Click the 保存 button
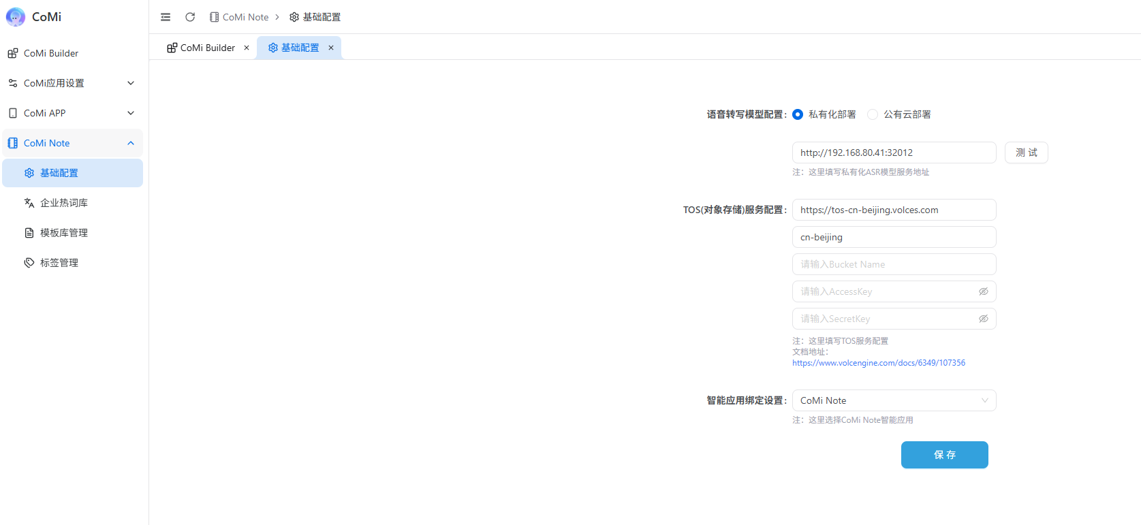The image size is (1141, 525). 945,455
